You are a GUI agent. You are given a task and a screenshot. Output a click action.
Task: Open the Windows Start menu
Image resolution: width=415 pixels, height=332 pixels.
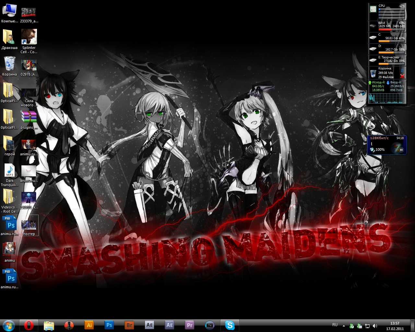pyautogui.click(x=9, y=325)
